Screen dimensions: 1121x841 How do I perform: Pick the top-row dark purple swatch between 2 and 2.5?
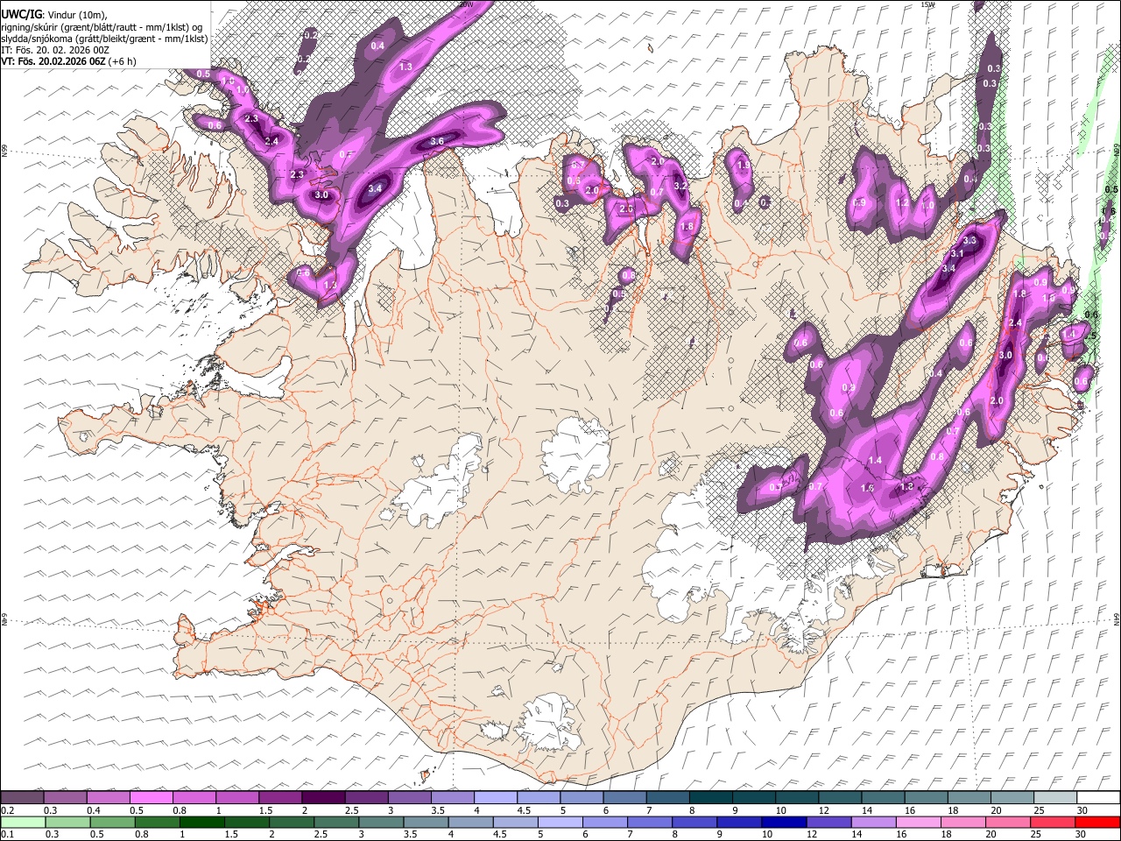click(x=323, y=798)
